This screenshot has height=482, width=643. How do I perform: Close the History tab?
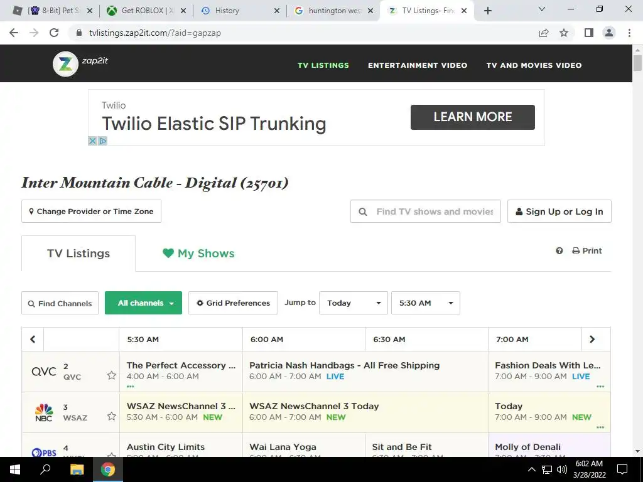(277, 11)
